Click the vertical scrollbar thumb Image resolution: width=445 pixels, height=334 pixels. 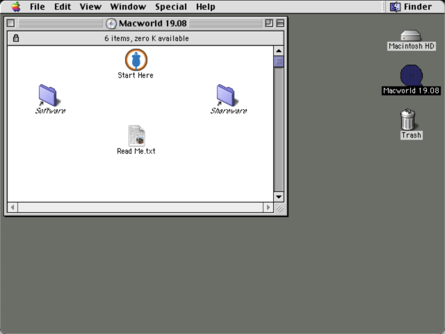click(279, 61)
